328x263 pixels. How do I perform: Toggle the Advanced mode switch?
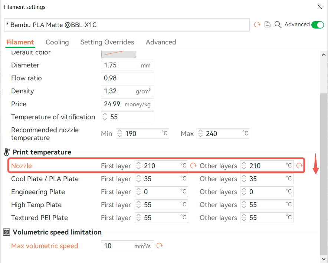click(x=318, y=25)
